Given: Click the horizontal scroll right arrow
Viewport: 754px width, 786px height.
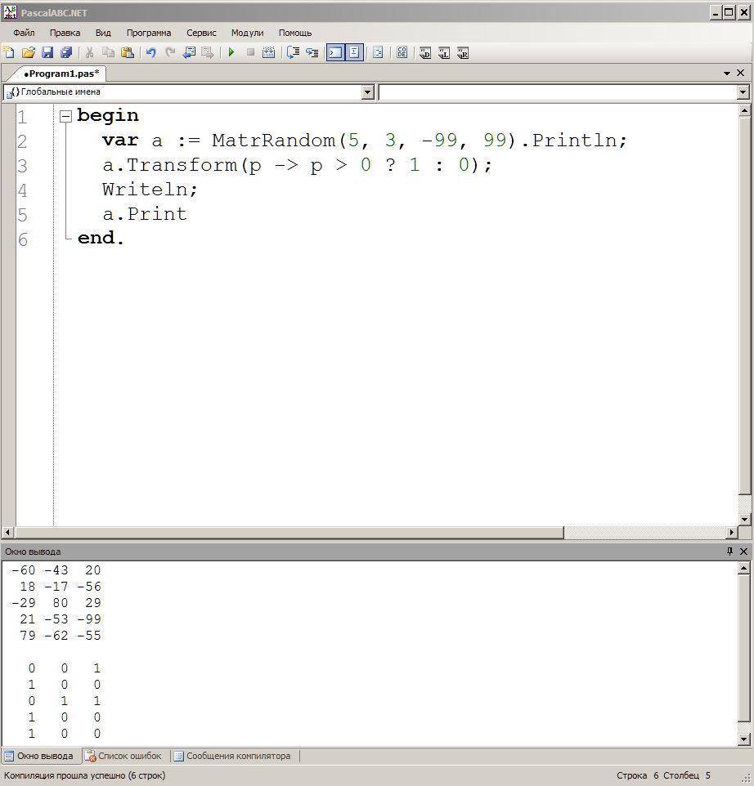Looking at the screenshot, I should click(x=732, y=532).
